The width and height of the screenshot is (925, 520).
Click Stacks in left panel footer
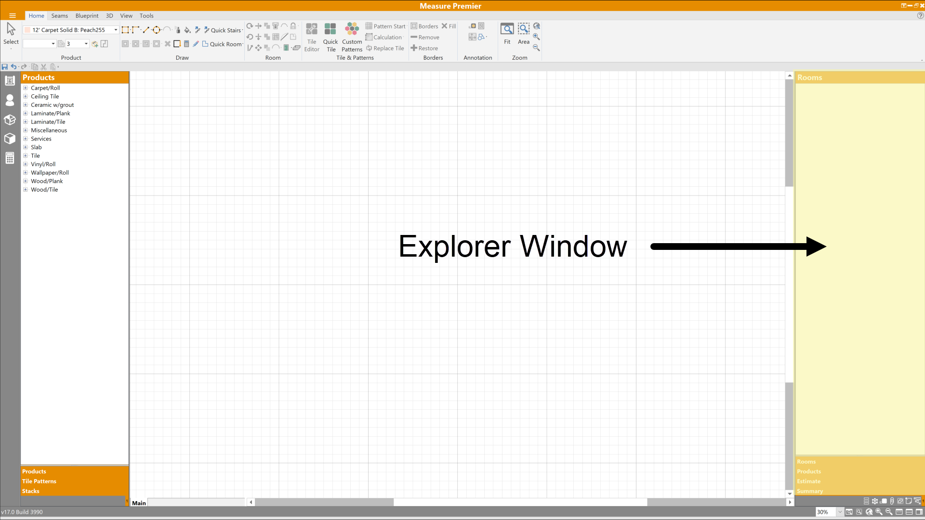(x=31, y=491)
